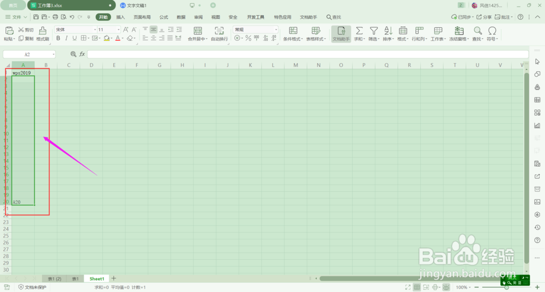
Task: Toggle bold formatting
Action: pyautogui.click(x=58, y=38)
